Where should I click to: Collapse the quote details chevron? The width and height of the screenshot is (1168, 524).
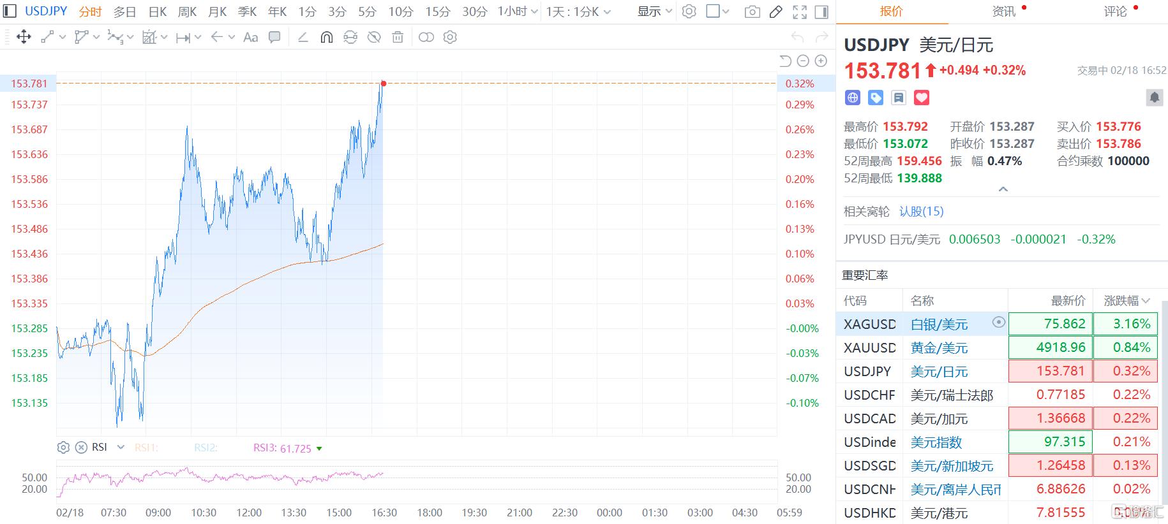point(1003,189)
